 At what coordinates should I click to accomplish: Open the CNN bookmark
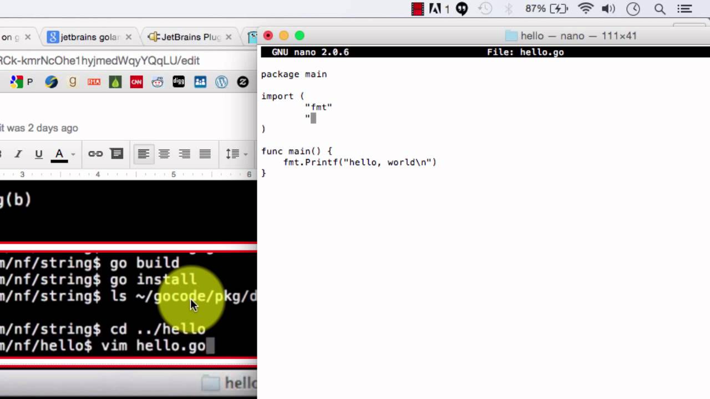(136, 82)
